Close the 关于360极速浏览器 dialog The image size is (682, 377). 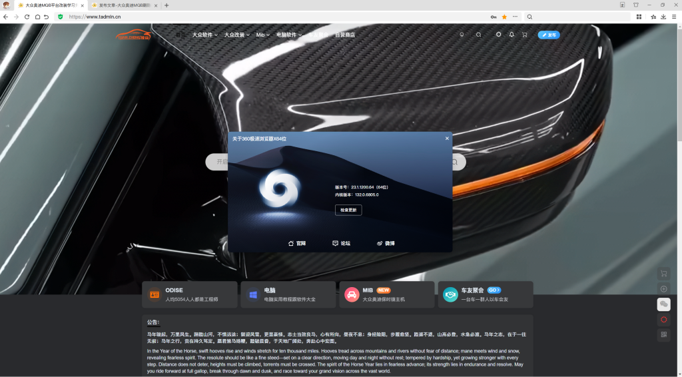coord(447,139)
